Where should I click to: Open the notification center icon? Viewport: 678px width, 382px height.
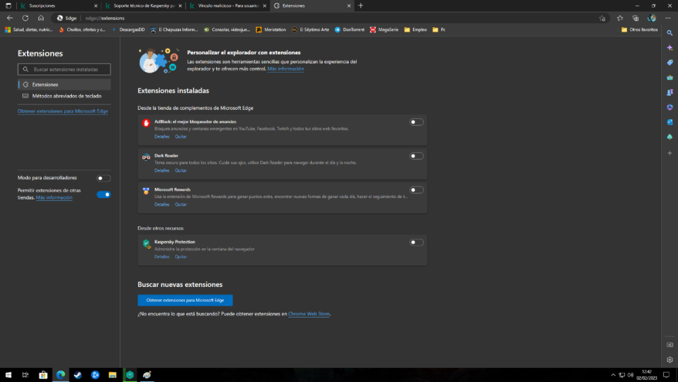tap(666, 375)
